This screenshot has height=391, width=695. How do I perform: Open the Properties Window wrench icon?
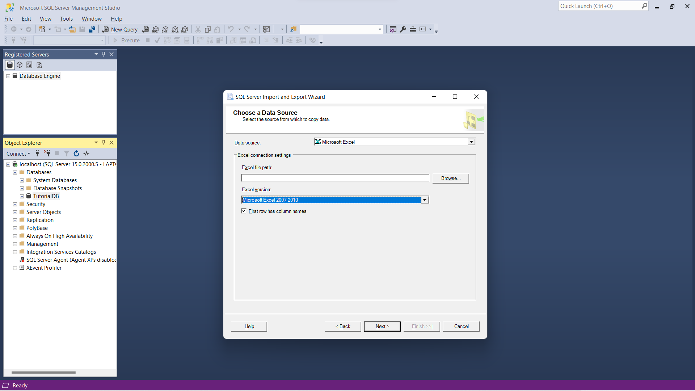point(403,29)
